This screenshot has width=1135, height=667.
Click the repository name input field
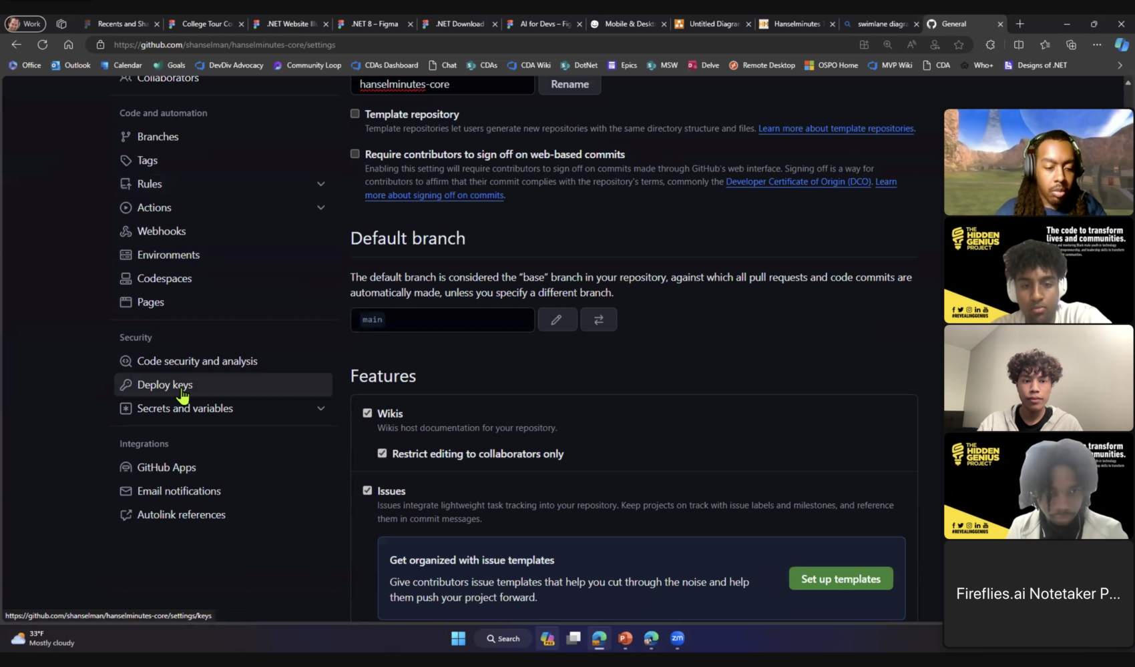click(442, 85)
